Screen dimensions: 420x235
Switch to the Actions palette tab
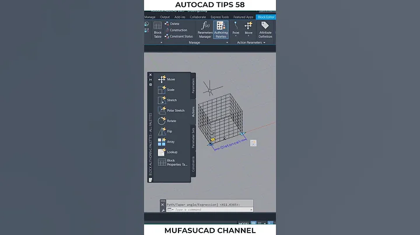tap(193, 112)
